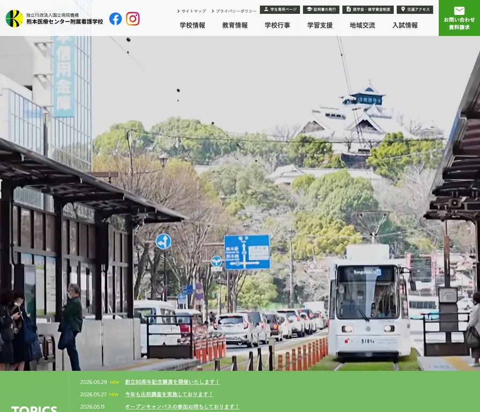This screenshot has width=480, height=412.
Task: Click NEW badge next to 2026.05.27
Action: (114, 394)
